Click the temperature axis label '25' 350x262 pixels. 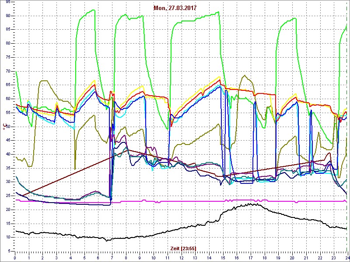8,196
